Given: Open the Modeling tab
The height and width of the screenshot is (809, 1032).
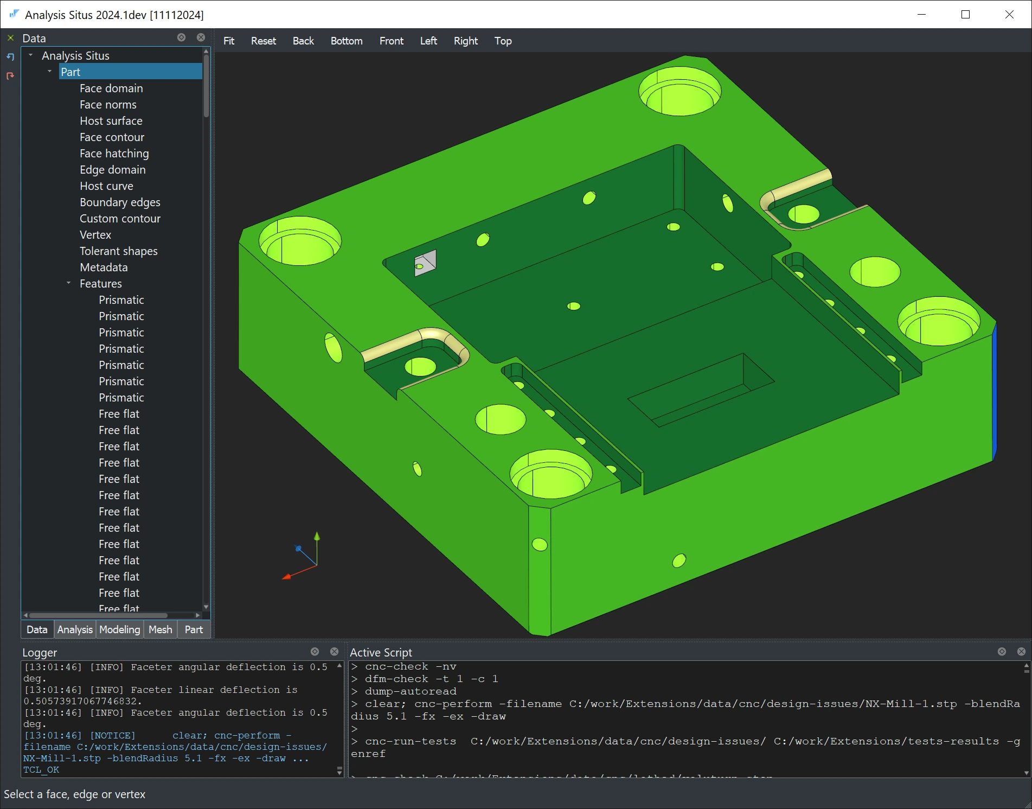Looking at the screenshot, I should pyautogui.click(x=119, y=629).
